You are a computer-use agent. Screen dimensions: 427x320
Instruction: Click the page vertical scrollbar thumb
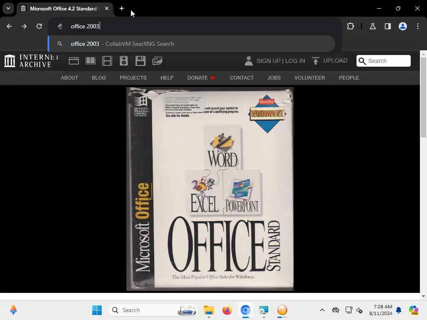pos(423,97)
